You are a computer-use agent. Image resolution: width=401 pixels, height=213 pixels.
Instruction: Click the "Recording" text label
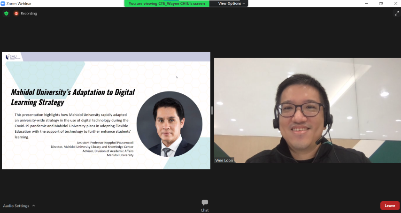(29, 14)
